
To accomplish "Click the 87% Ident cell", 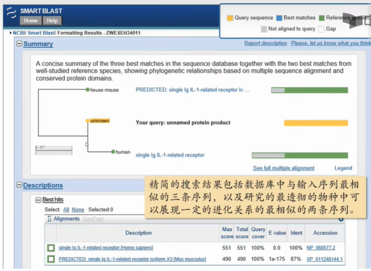I will 295,259.
